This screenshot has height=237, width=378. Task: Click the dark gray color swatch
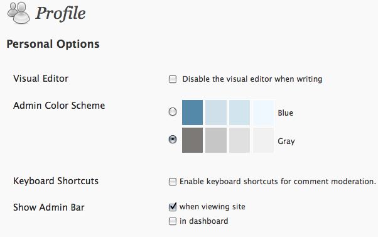192,140
